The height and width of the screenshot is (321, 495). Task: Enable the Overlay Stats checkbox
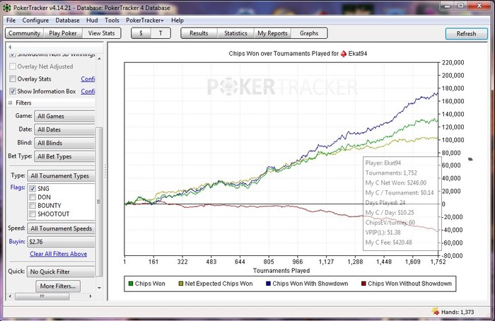[x=13, y=78]
